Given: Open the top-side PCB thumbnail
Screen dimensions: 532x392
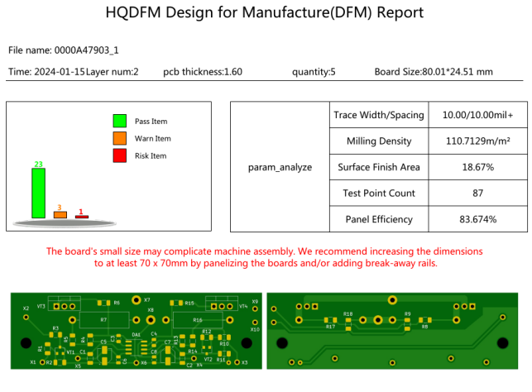Looking at the screenshot, I should 134,331.
